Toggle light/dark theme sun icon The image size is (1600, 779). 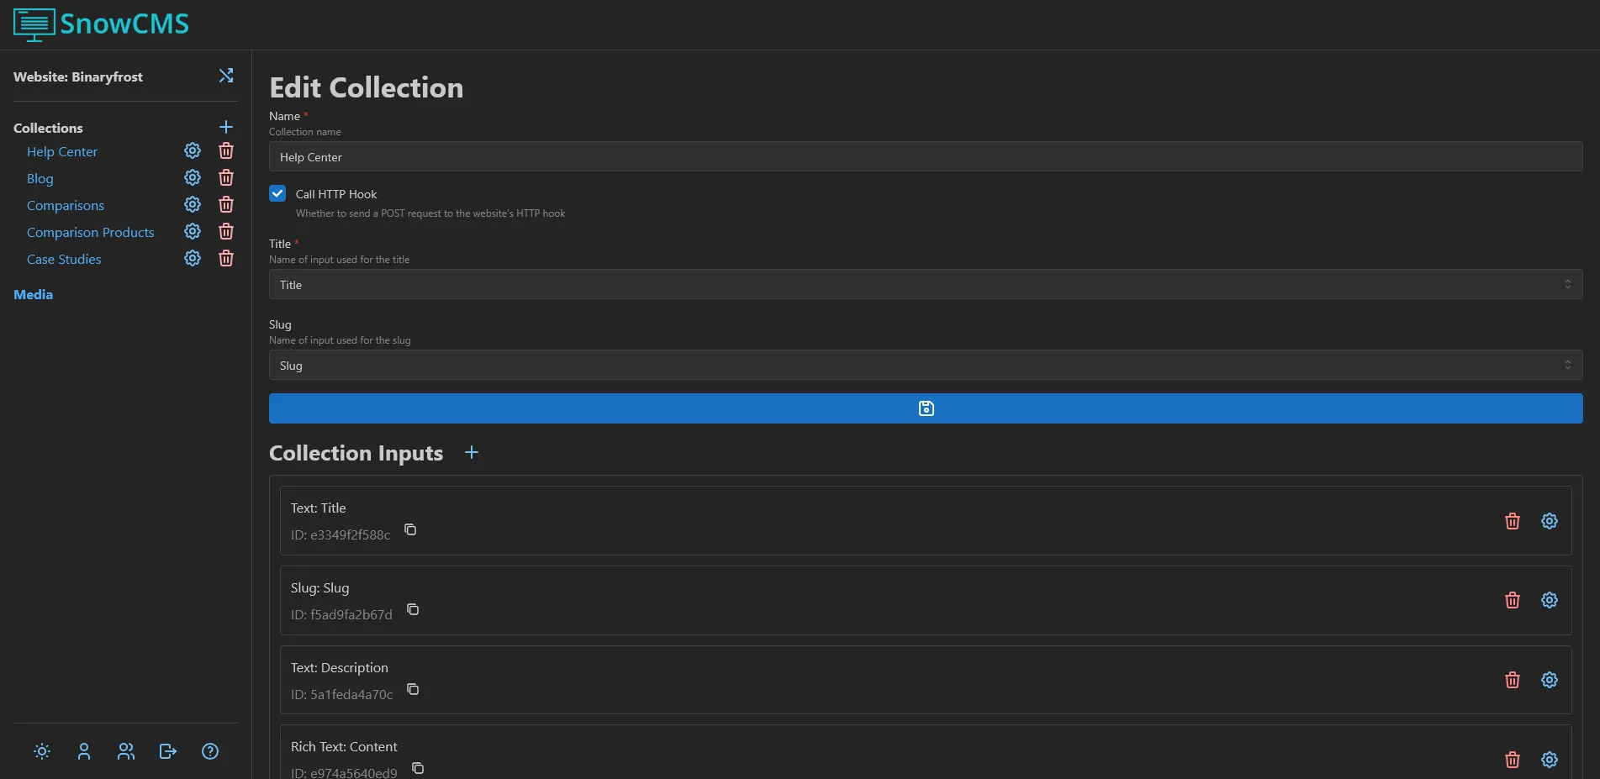click(x=42, y=751)
